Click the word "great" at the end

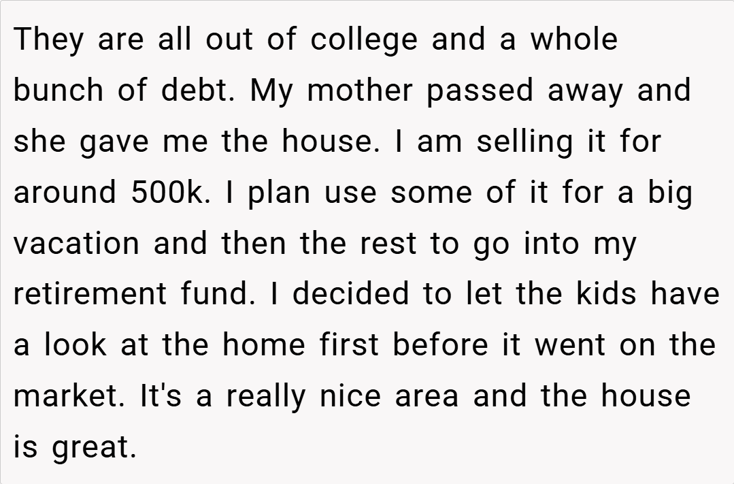(x=94, y=449)
